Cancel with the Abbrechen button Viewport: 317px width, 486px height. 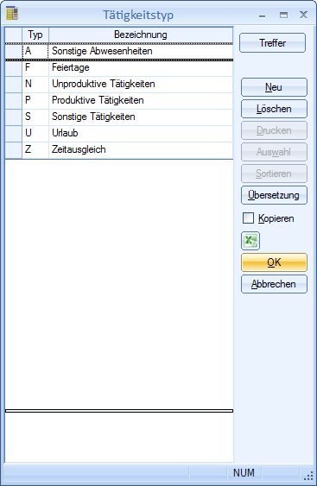(x=274, y=284)
